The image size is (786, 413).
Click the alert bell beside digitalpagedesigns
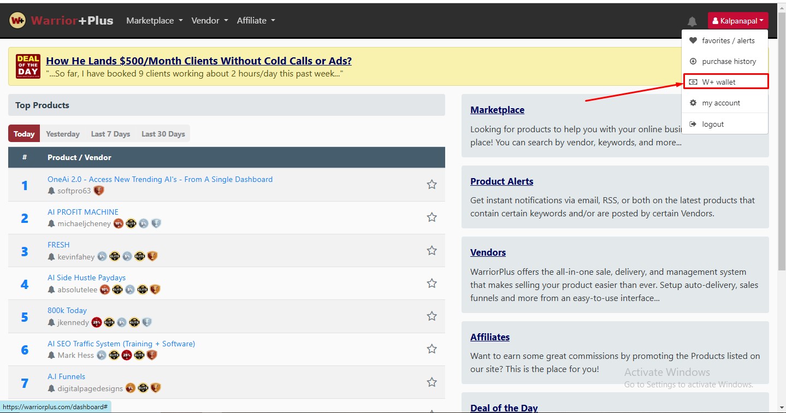[51, 388]
